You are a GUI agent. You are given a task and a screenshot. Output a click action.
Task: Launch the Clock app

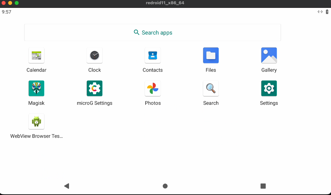pyautogui.click(x=95, y=56)
